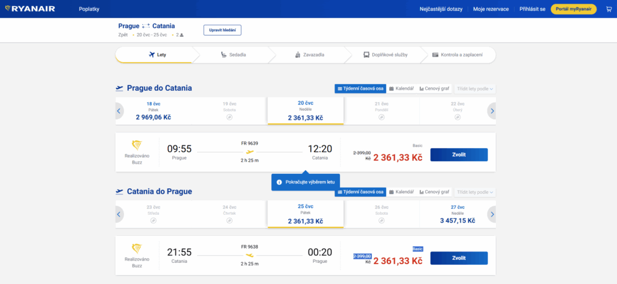Show next outbound dates with right arrow
The width and height of the screenshot is (617, 284).
pos(492,111)
